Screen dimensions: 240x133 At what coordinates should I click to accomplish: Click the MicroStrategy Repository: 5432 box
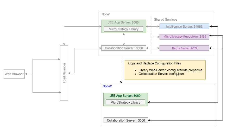point(184,37)
